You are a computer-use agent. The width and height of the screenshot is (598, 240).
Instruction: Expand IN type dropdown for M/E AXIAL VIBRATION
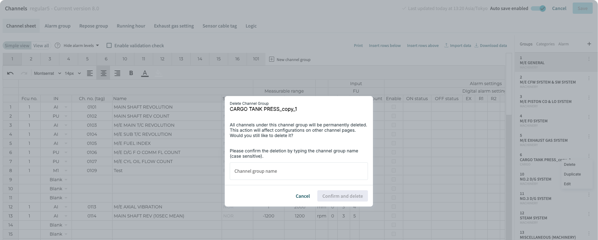[x=66, y=207]
